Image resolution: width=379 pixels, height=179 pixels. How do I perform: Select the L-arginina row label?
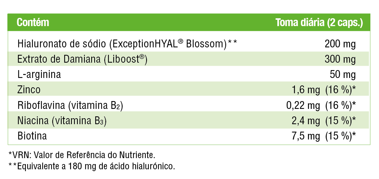point(39,74)
